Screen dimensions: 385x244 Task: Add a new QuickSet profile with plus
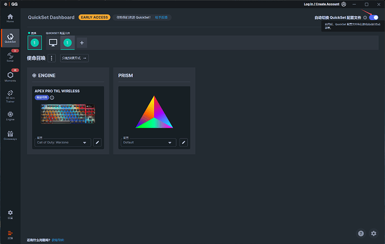(x=81, y=42)
